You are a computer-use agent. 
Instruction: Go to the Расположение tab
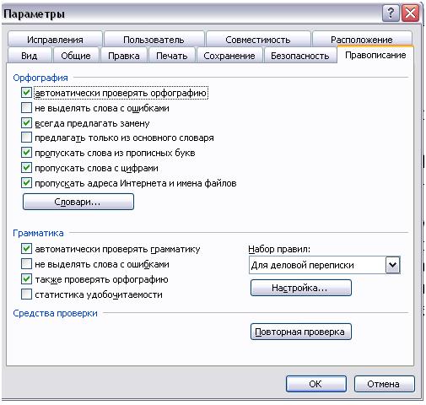(x=362, y=40)
